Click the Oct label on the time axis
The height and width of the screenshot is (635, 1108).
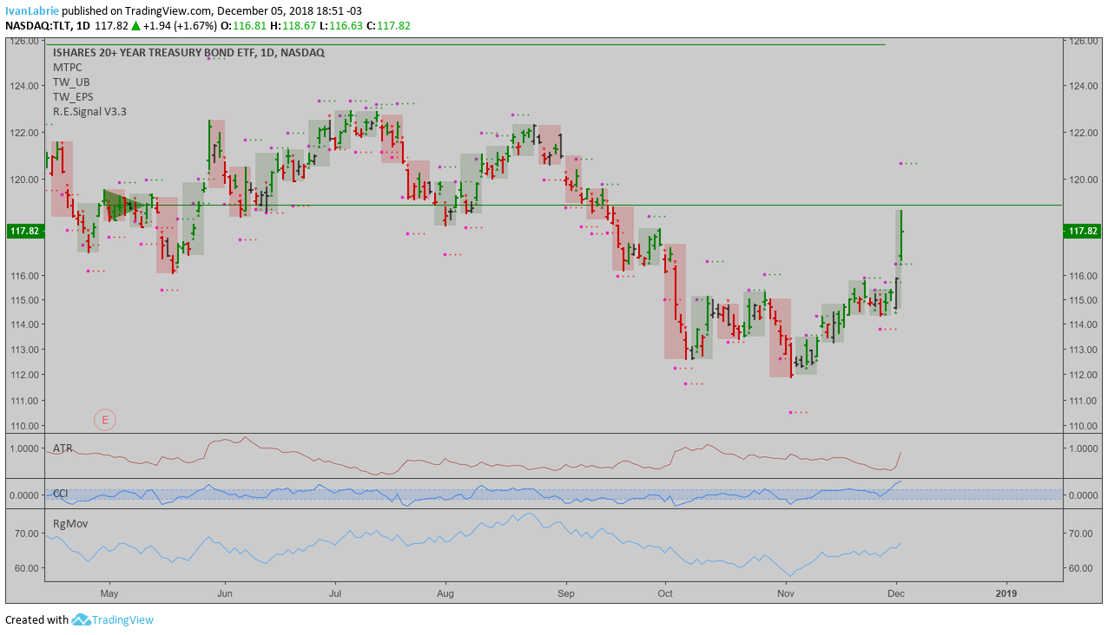pos(665,593)
